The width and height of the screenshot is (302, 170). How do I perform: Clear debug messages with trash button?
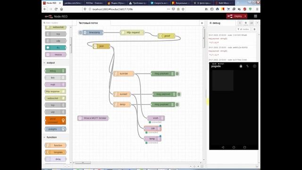254,29
